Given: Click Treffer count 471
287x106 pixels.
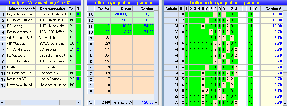Looking at the screenshot, I should (x=102, y=49).
